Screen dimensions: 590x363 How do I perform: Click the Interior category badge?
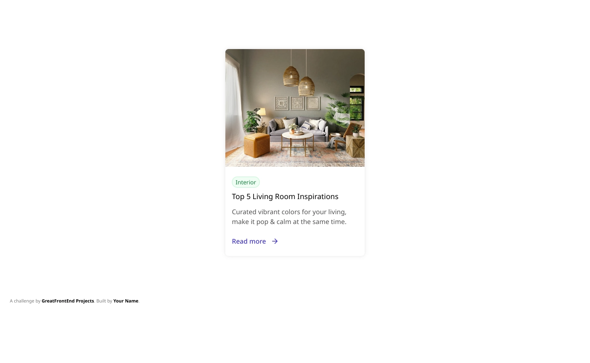pos(246,182)
